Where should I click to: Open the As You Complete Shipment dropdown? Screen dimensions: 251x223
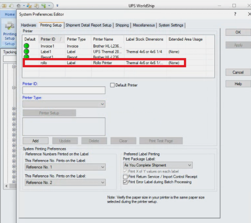pos(158,165)
